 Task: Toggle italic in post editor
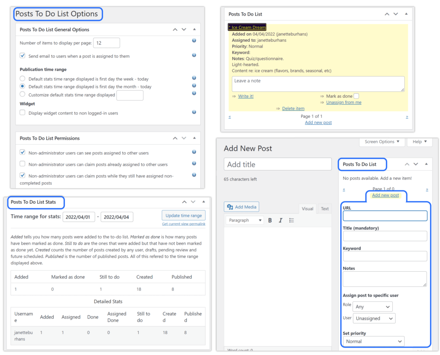[280, 220]
